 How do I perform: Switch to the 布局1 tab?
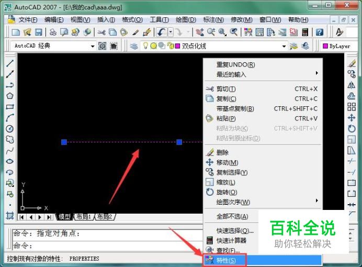point(83,217)
